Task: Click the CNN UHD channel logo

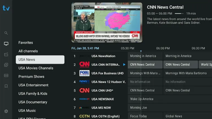Action: point(84,90)
